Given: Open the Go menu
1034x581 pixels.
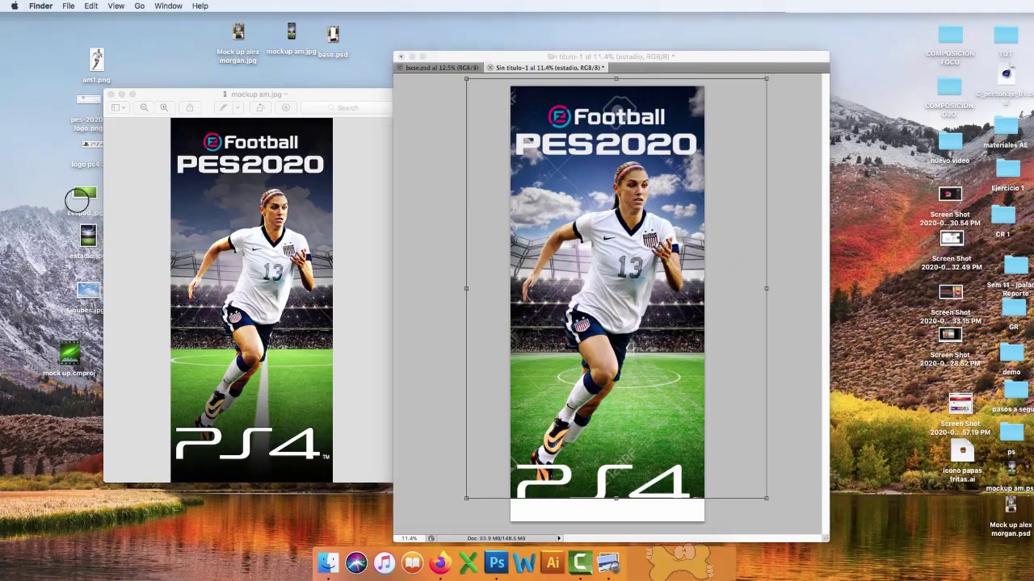Looking at the screenshot, I should tap(139, 6).
